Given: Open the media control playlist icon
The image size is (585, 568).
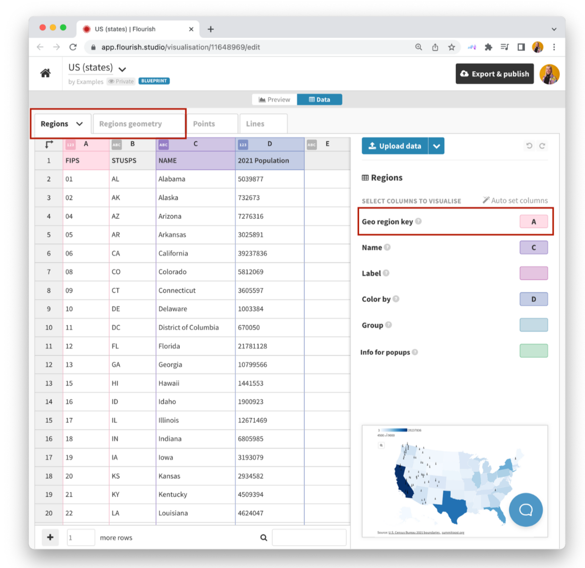Looking at the screenshot, I should (504, 47).
